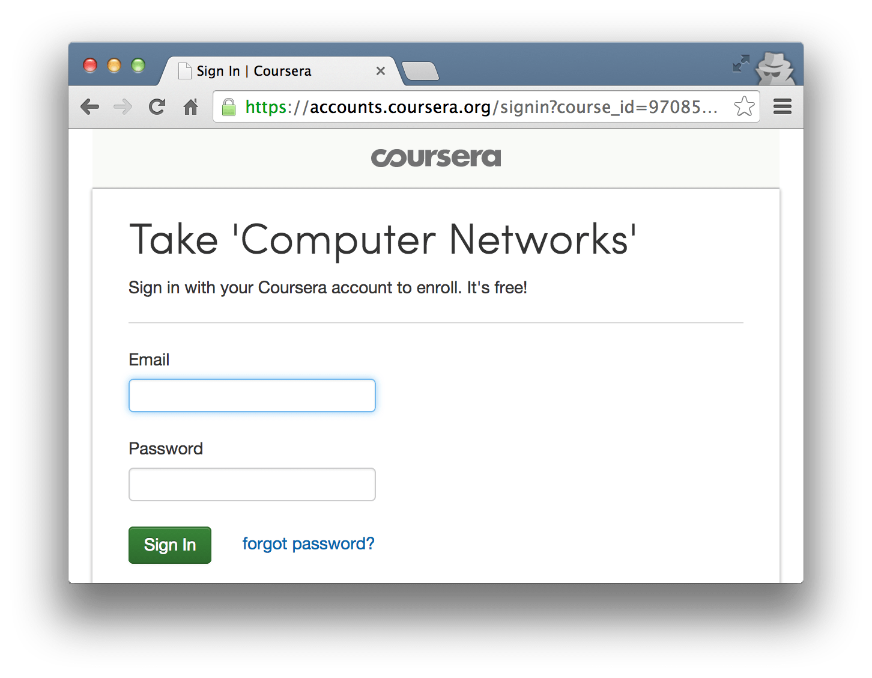Go back with the browser back arrow
Image resolution: width=872 pixels, height=678 pixels.
coord(89,107)
